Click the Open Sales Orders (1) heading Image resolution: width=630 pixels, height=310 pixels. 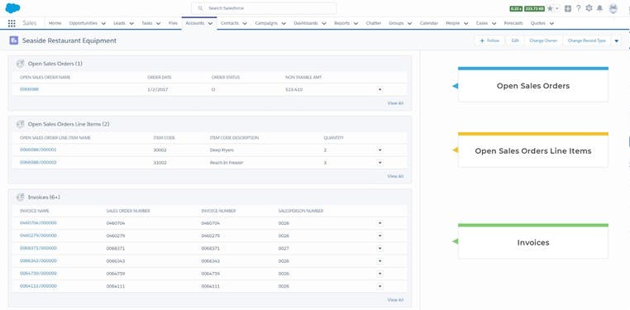pyautogui.click(x=55, y=64)
